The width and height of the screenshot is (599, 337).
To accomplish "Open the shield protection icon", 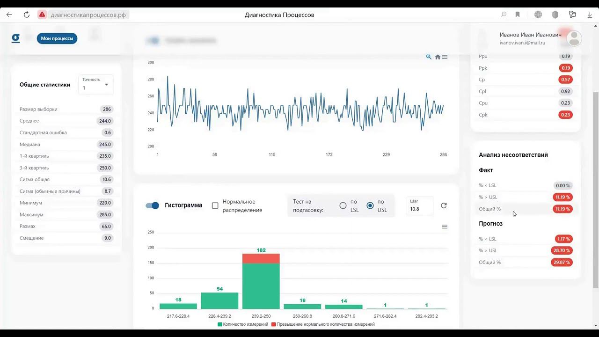I will click(555, 15).
